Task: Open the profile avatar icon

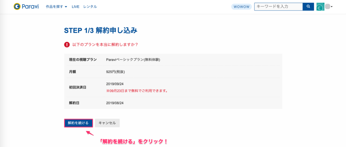Action: [x=320, y=7]
